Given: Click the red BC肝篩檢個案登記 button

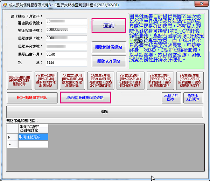Looking at the screenshot, I should tap(32, 98).
